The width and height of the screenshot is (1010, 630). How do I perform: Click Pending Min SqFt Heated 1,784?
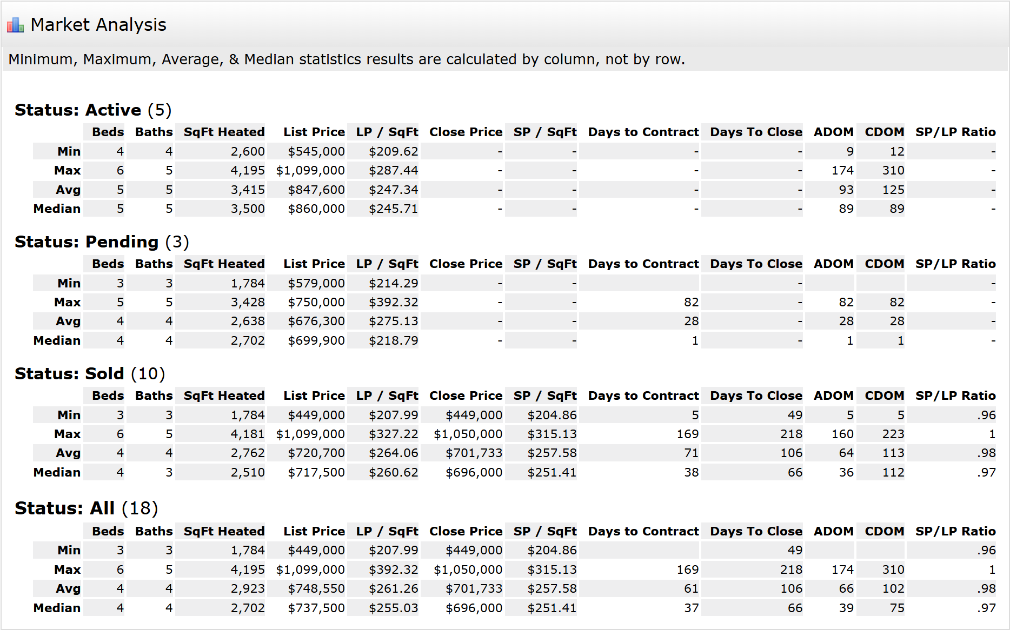point(248,283)
